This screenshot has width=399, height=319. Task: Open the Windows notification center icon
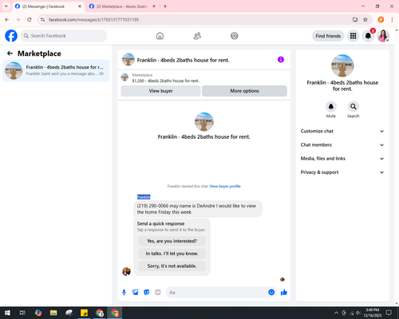pyautogui.click(x=389, y=313)
